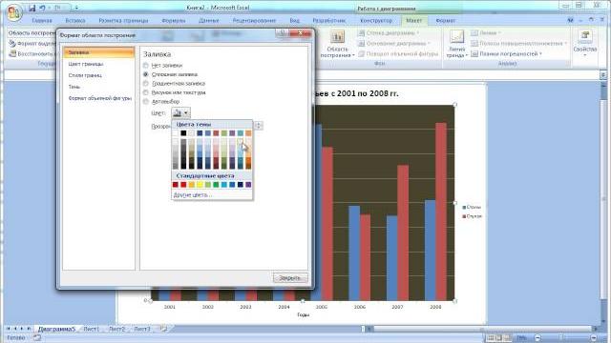
Task: Open the Область построения selection combo box
Action: click(x=32, y=33)
